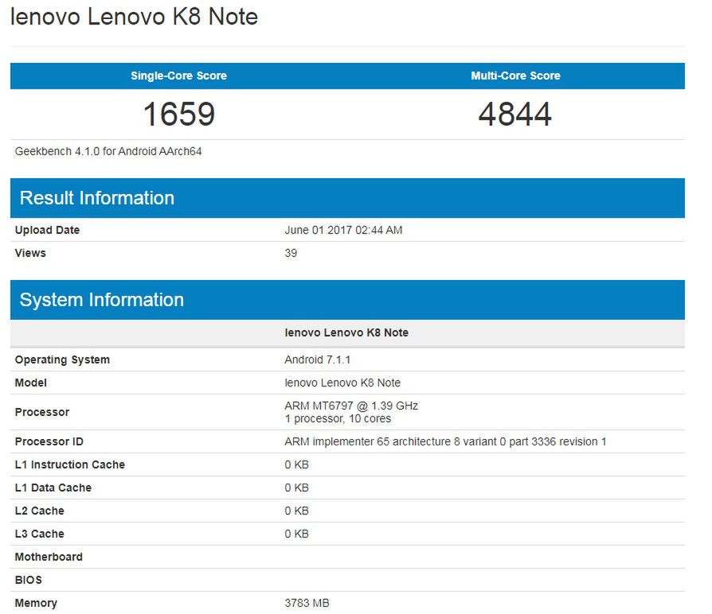Click the 0 KB value for L3 Cache

coord(296,534)
